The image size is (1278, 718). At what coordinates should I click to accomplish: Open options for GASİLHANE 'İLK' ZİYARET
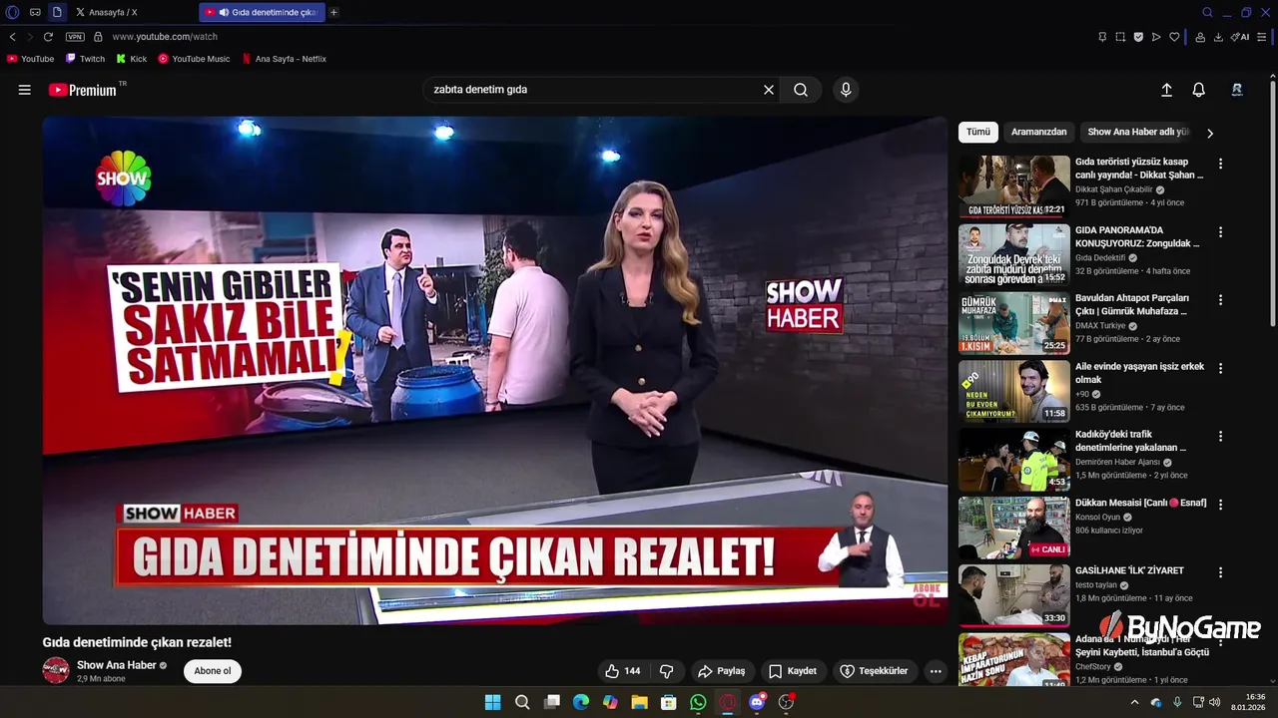click(x=1220, y=572)
